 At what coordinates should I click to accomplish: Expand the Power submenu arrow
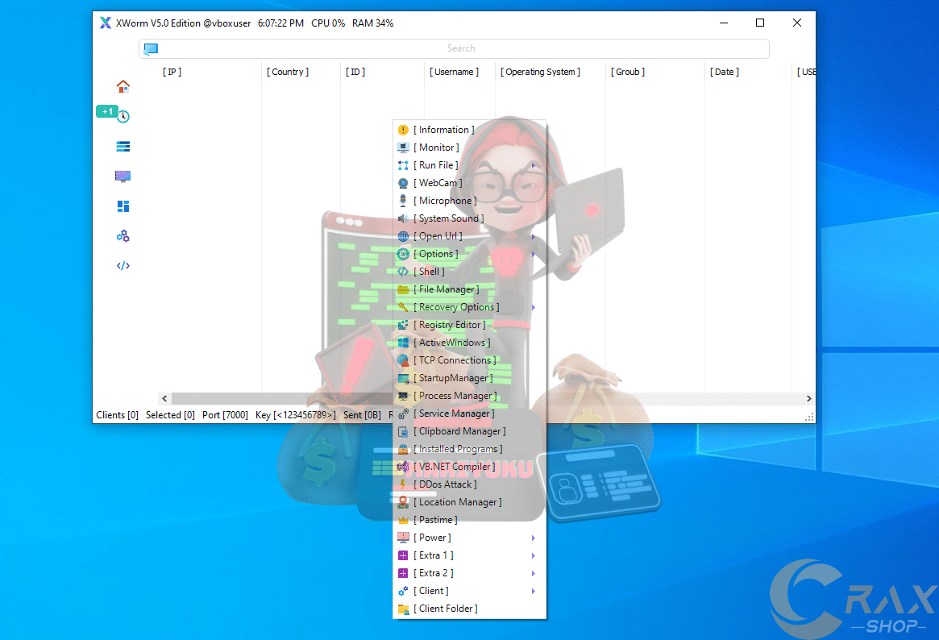(x=533, y=538)
